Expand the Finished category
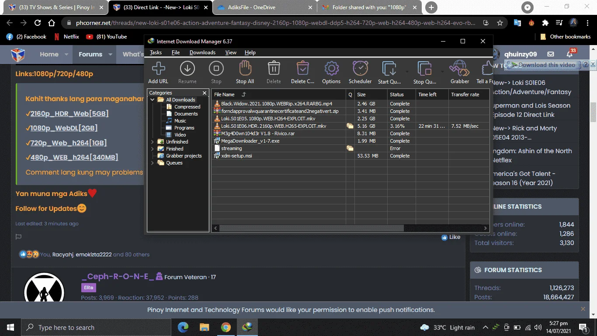The width and height of the screenshot is (597, 336). [153, 149]
